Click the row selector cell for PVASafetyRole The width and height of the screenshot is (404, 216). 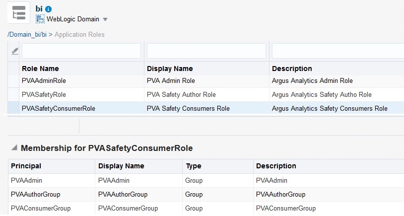[14, 94]
